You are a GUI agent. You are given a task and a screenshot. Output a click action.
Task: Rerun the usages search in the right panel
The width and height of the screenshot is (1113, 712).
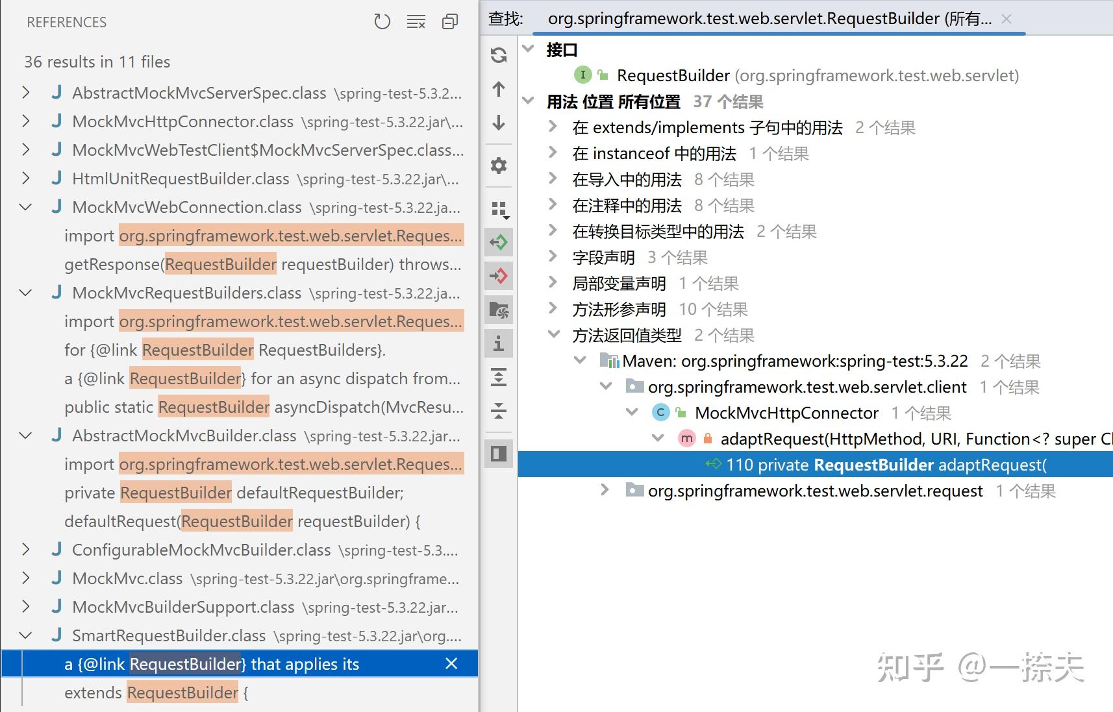pyautogui.click(x=498, y=56)
